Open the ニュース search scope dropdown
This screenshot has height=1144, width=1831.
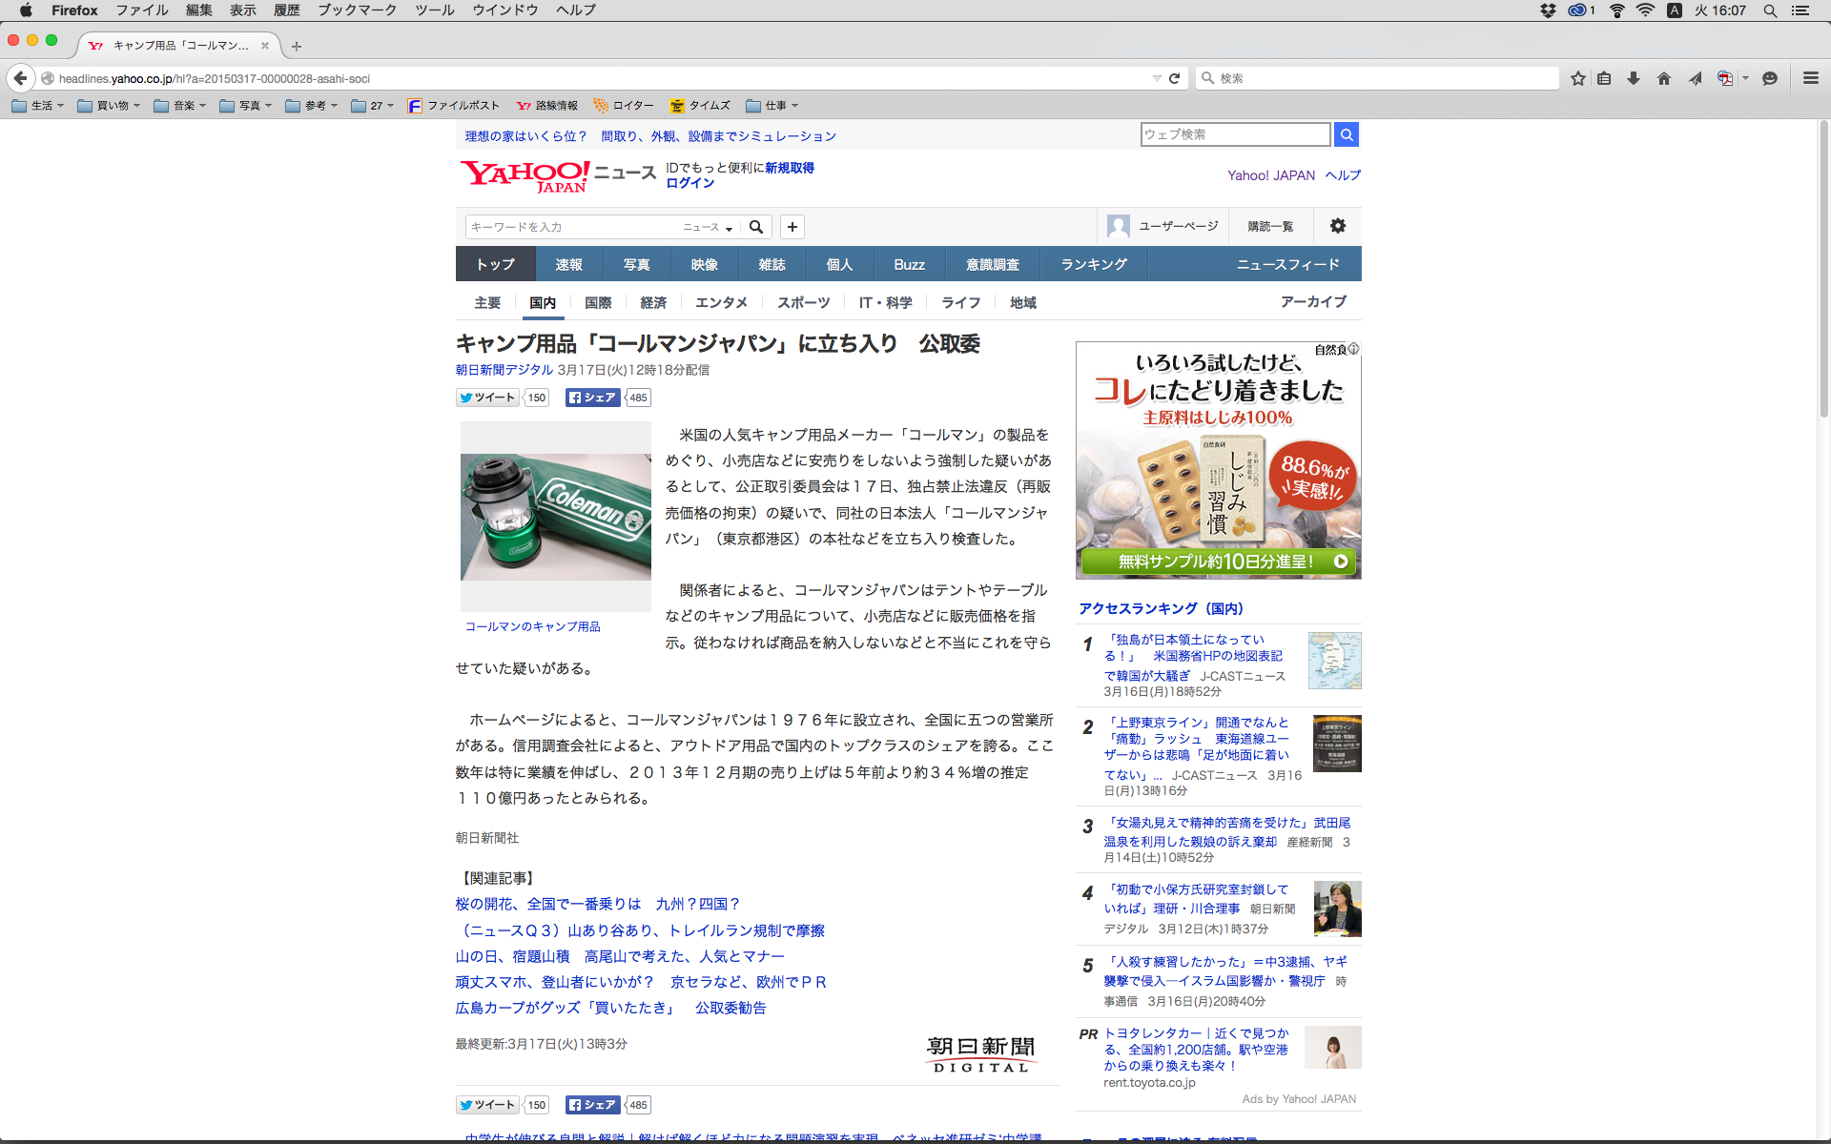pos(708,227)
